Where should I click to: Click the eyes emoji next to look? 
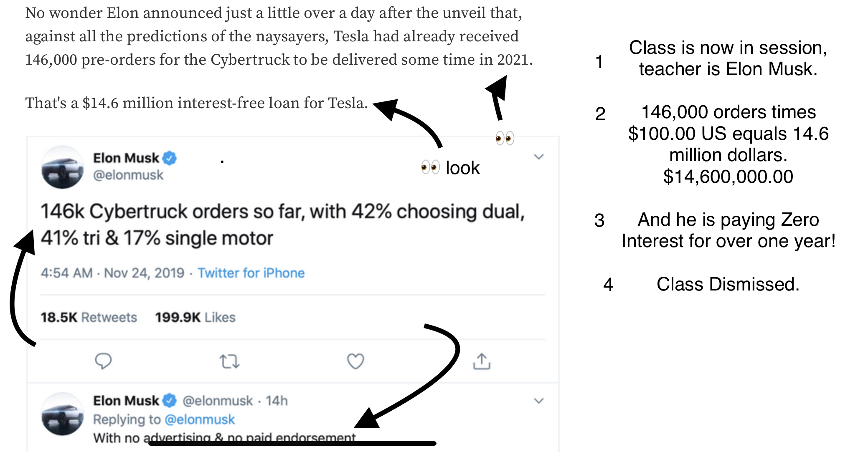[430, 168]
